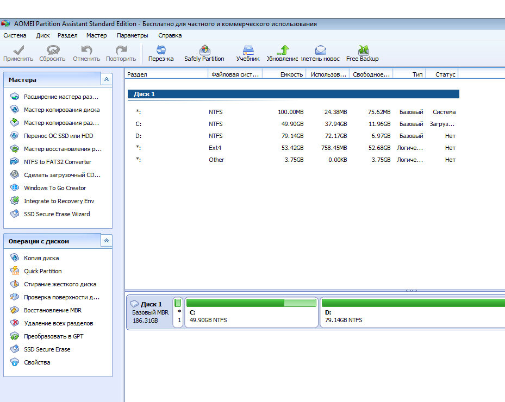Open the Диск menu
505x402 pixels.
tap(43, 35)
